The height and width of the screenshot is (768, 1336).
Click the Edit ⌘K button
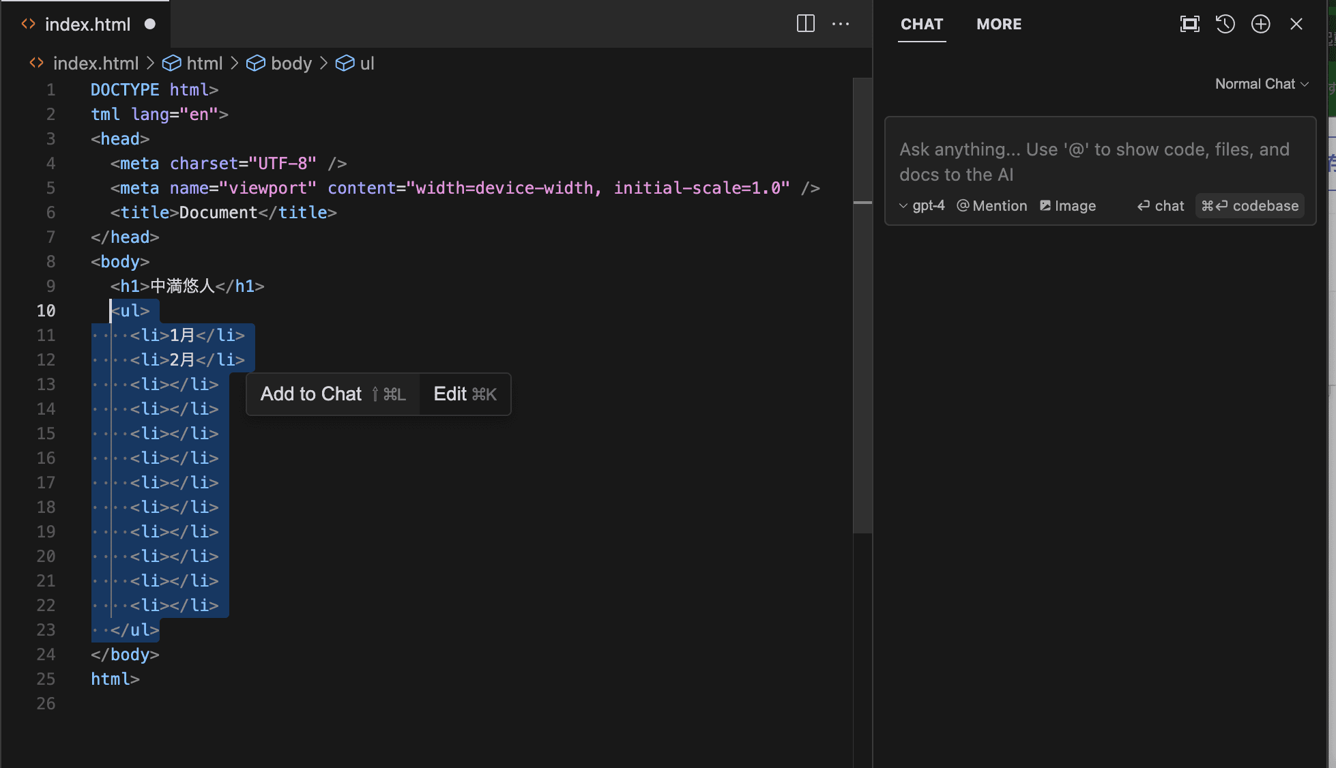[465, 394]
